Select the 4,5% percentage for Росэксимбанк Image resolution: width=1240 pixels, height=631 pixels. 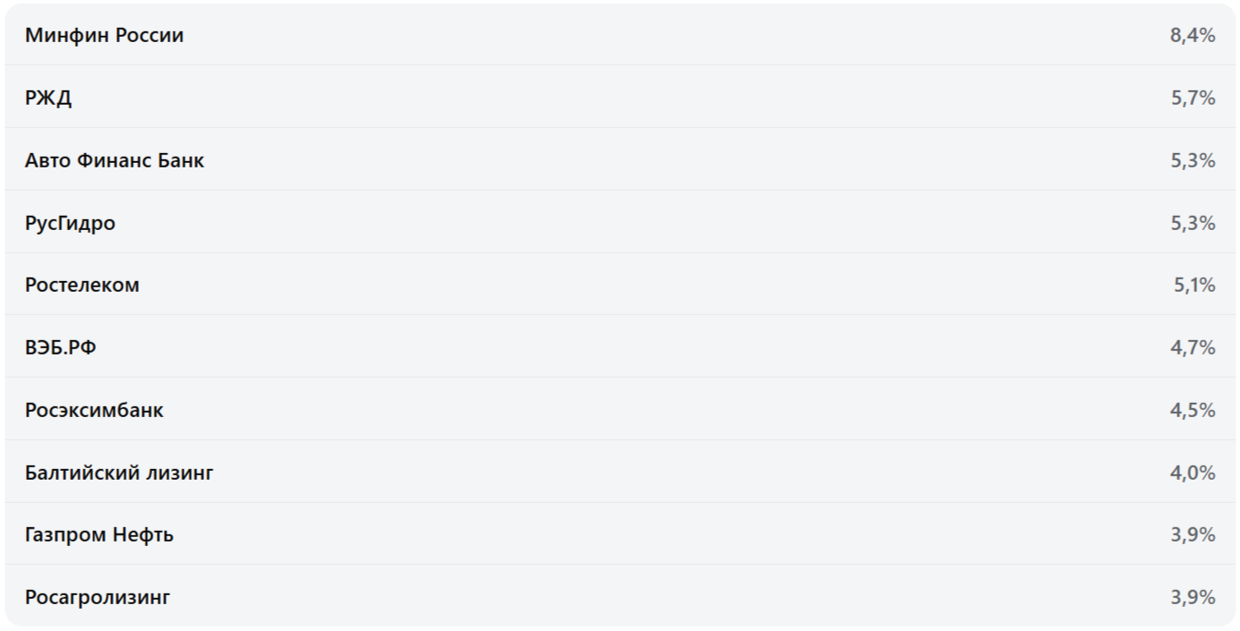[x=1193, y=410]
